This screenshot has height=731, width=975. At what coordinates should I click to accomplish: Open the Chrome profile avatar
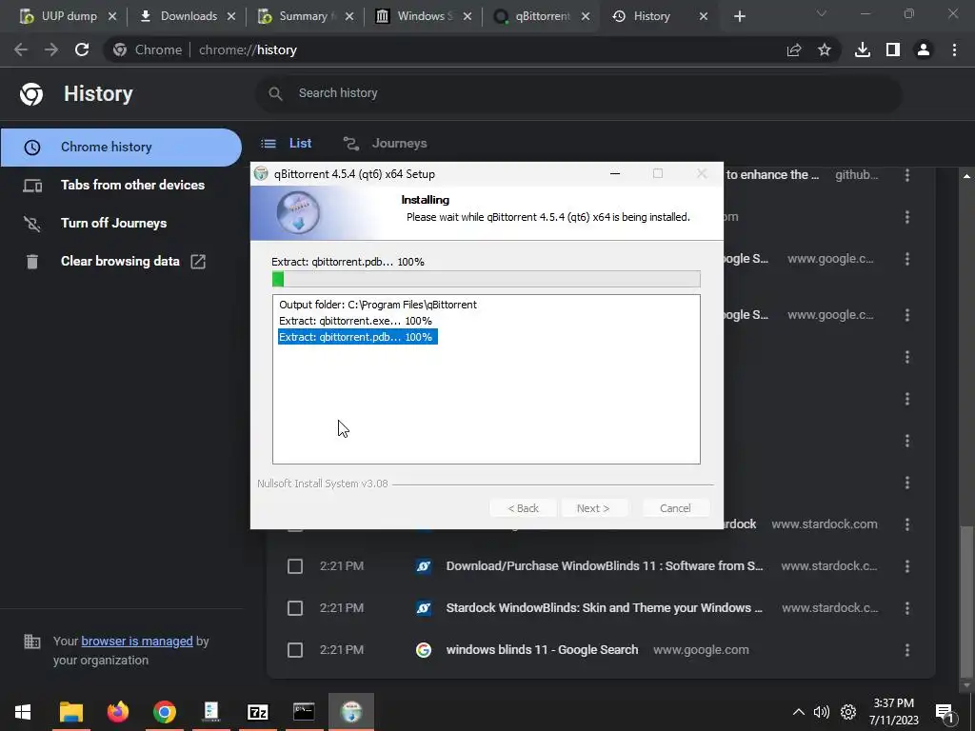pos(924,49)
